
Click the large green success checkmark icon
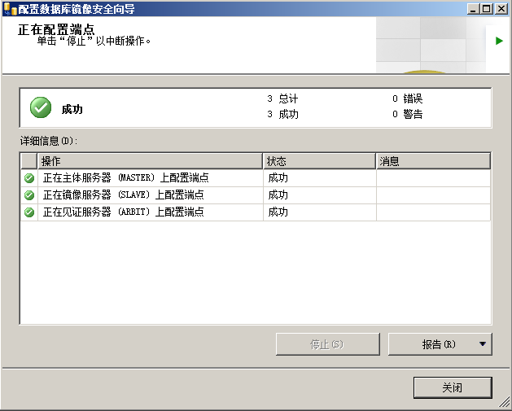coord(41,107)
